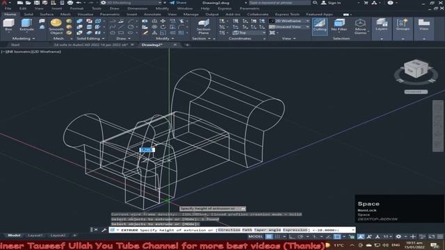Toggle polar tracking in status bar
Viewport: 445px width, 250px height.
[x=300, y=236]
